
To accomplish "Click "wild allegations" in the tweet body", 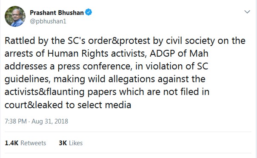I will tap(121, 79).
